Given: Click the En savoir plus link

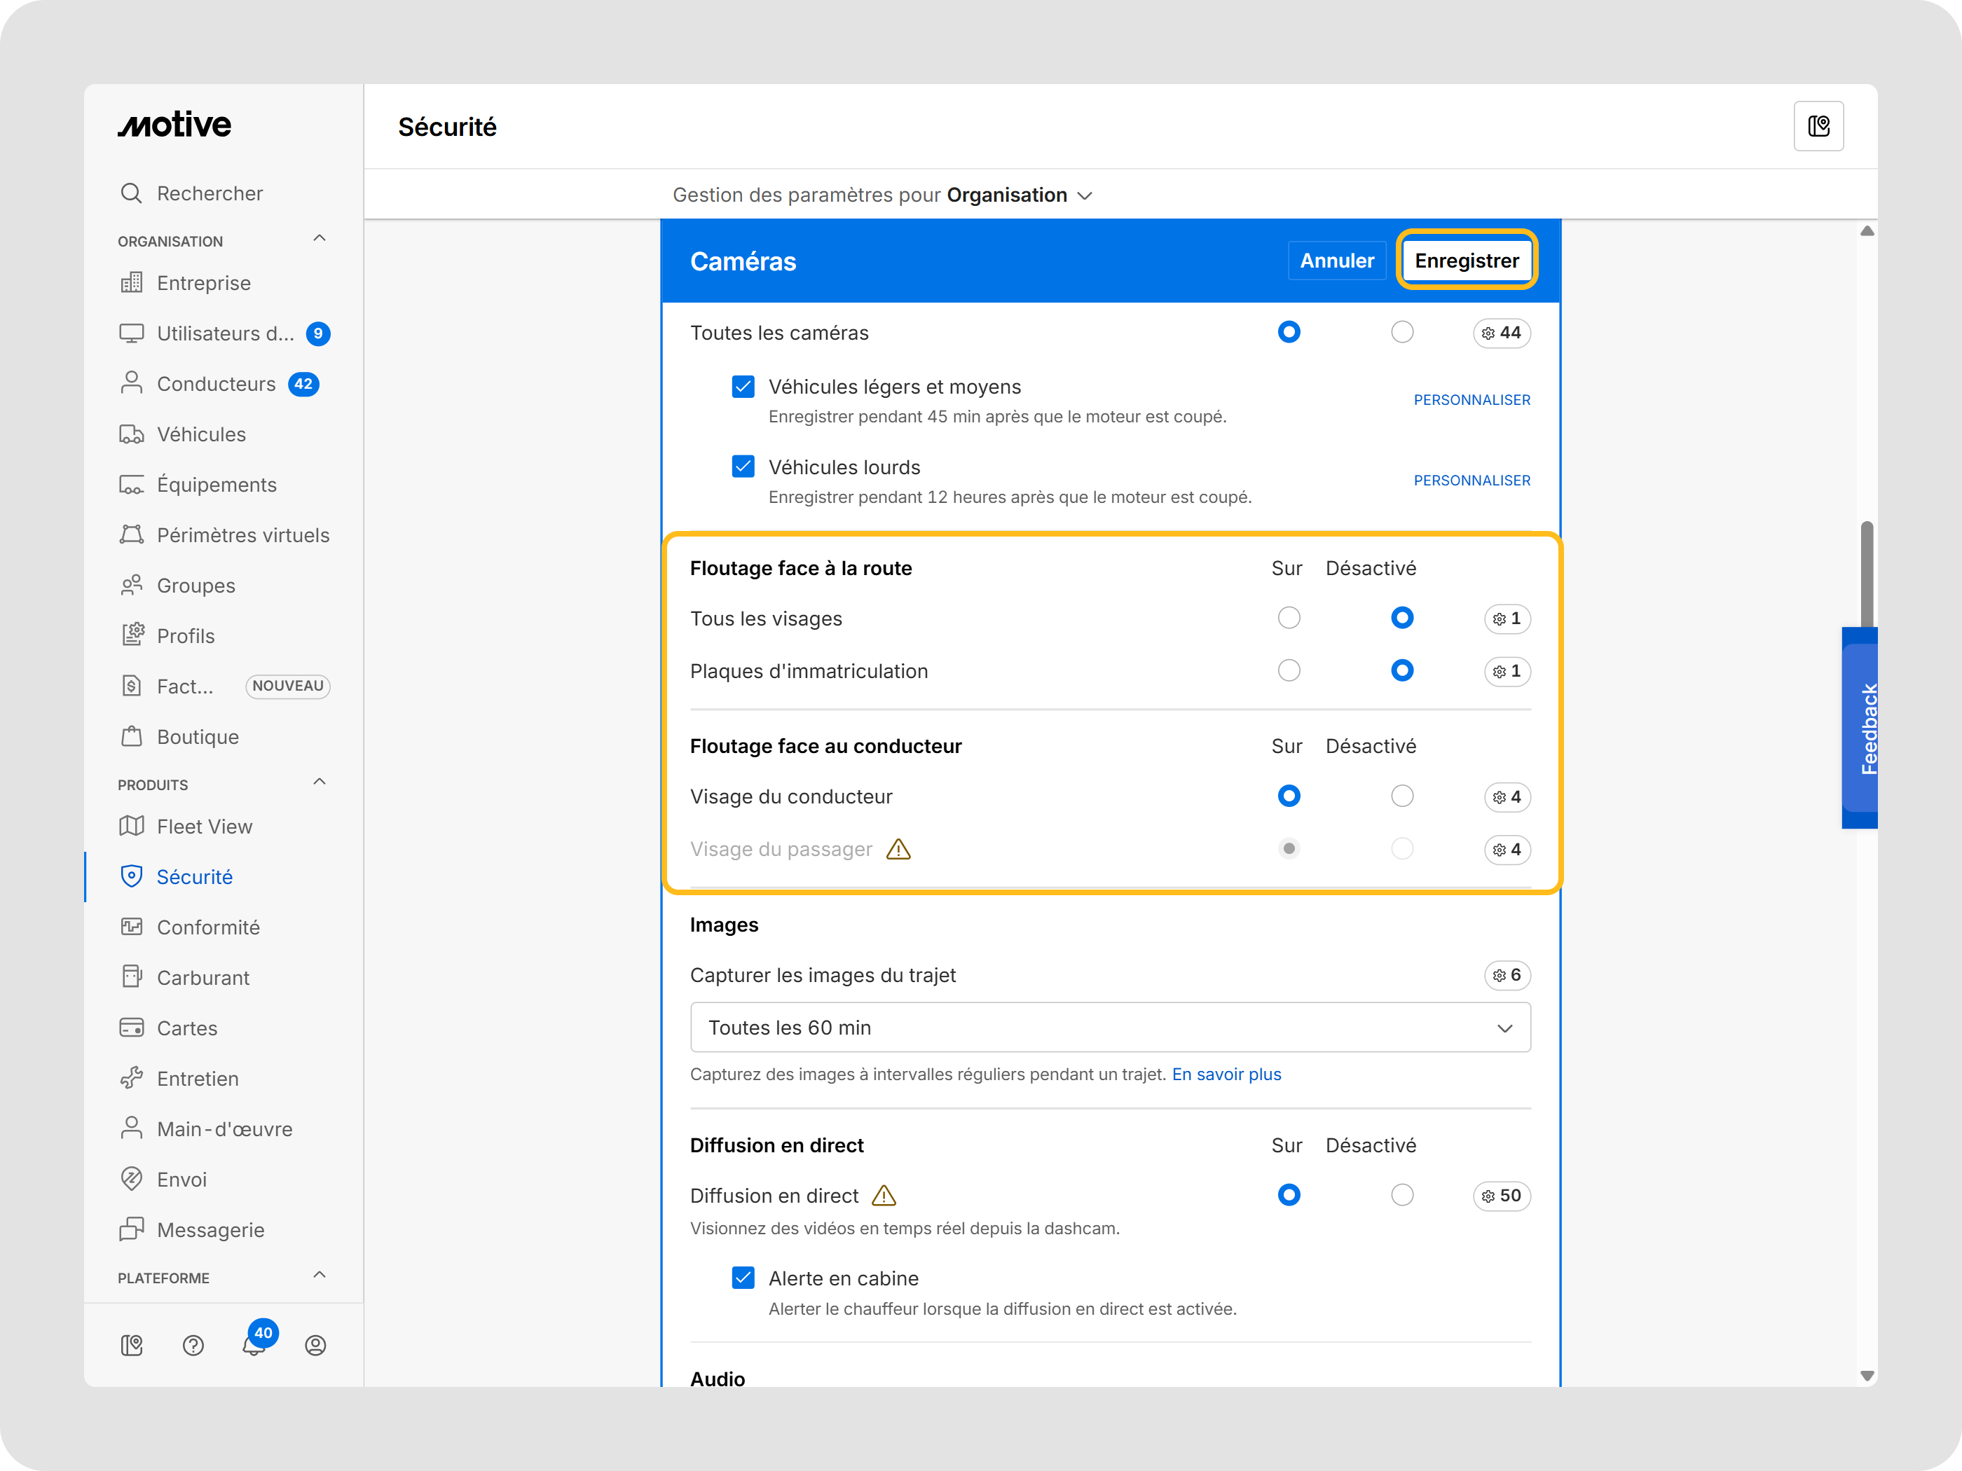Looking at the screenshot, I should 1227,1075.
